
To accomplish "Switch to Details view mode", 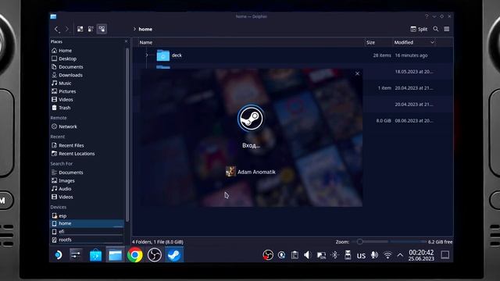I will pos(102,29).
